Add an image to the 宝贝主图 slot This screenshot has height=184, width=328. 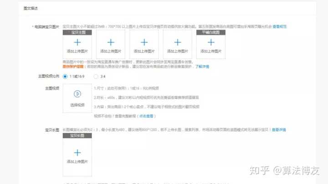77,44
